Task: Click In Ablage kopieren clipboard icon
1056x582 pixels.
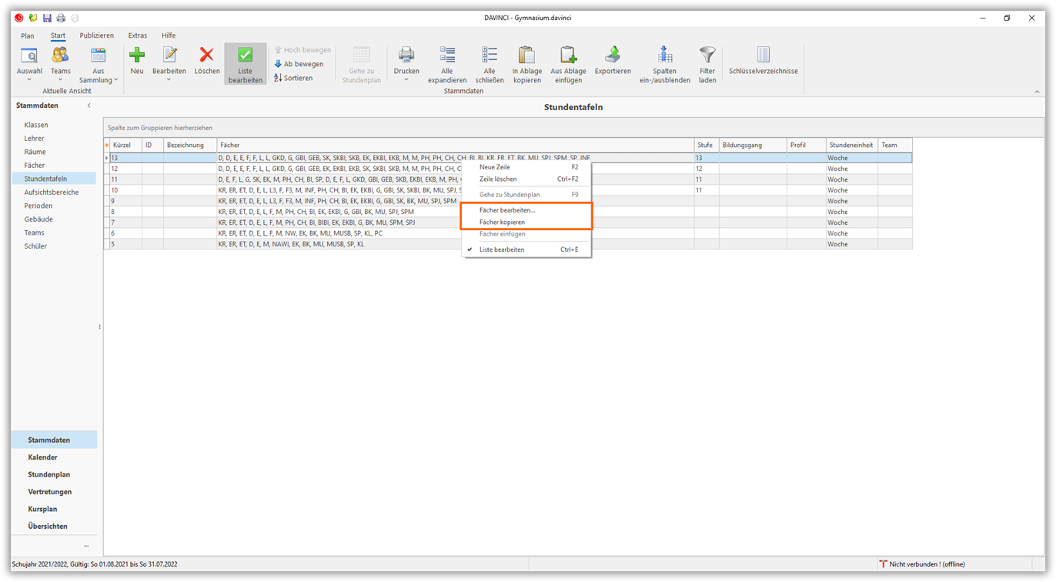Action: pos(526,55)
